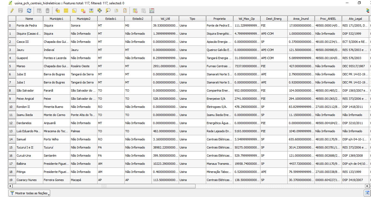Zoom map to selected rows

click(x=108, y=11)
